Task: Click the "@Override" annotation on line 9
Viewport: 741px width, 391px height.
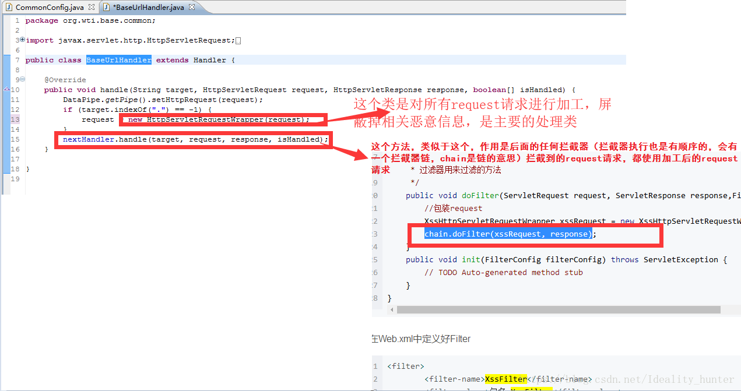Action: (x=65, y=80)
